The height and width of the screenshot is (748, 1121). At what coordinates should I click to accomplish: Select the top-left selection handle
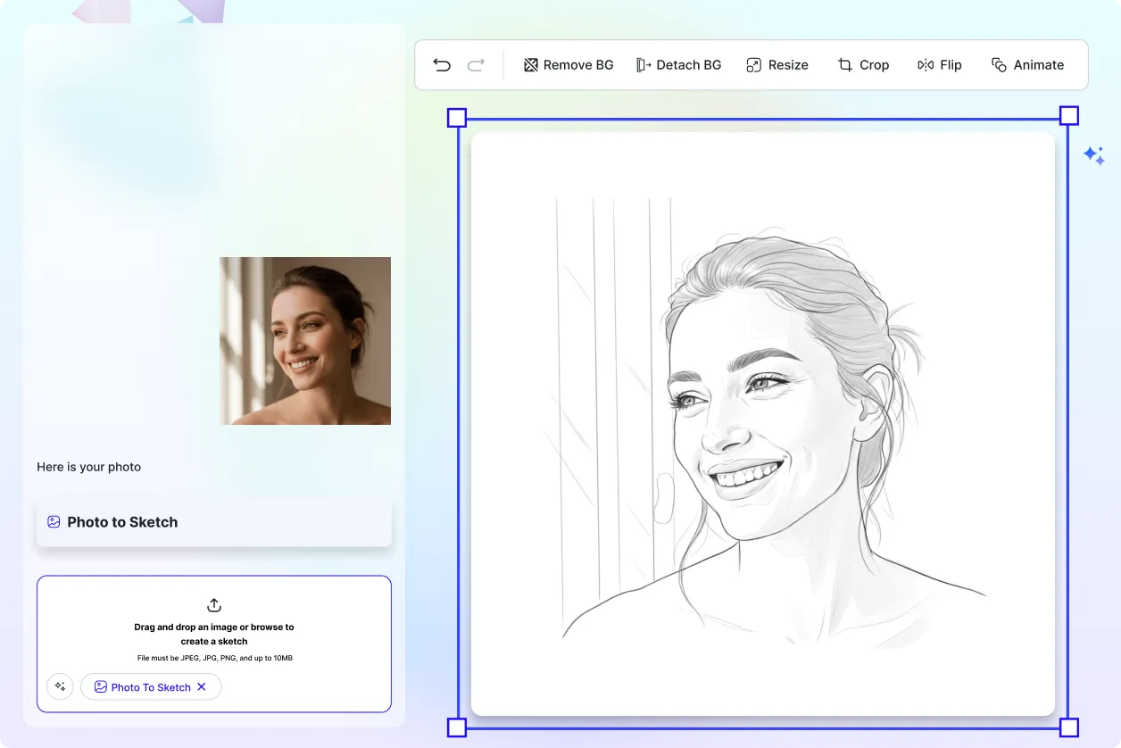click(x=457, y=117)
